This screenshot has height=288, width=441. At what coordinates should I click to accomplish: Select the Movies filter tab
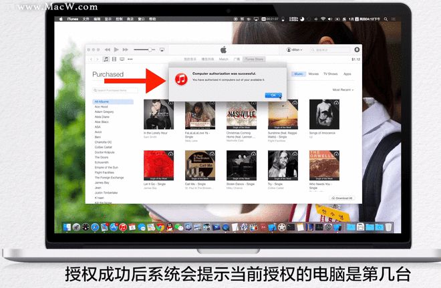click(x=313, y=74)
